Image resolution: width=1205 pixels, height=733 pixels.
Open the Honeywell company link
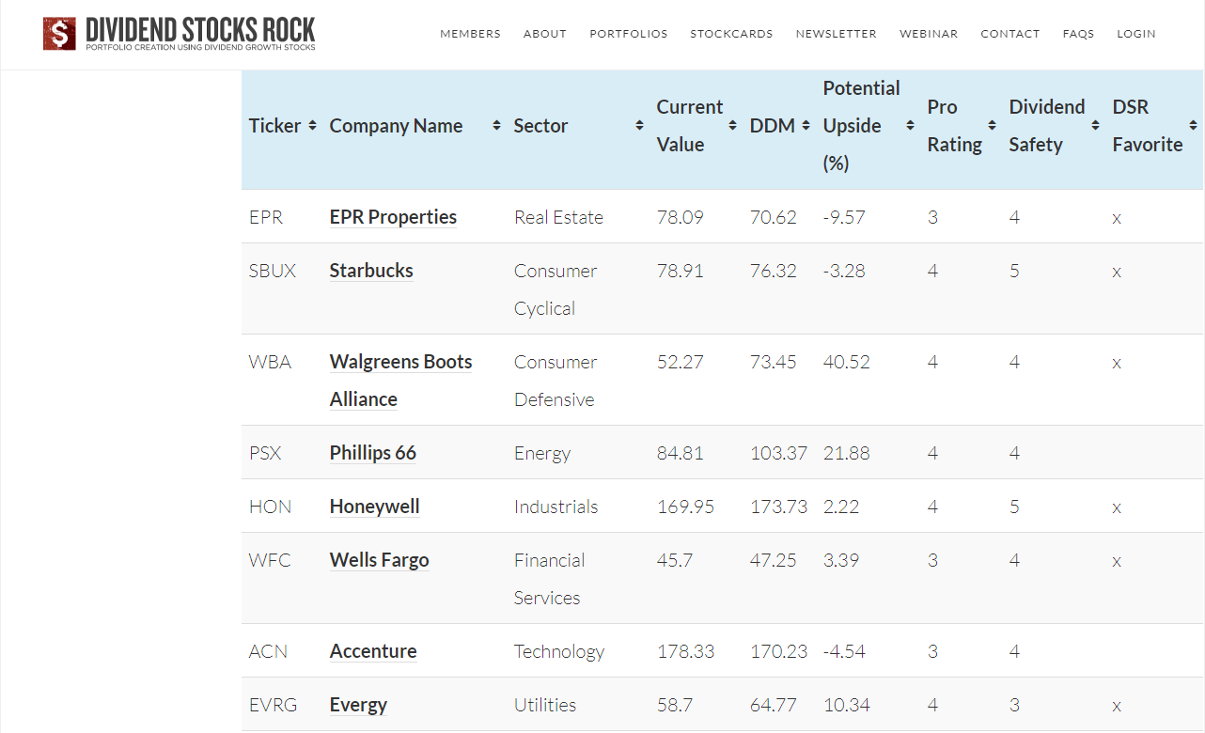(x=374, y=507)
